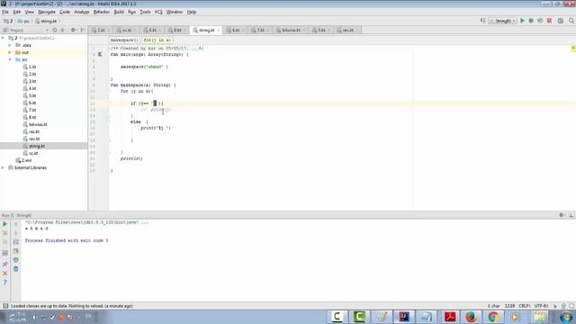Screen dimensions: 576x324
Task: Open the Refactor menu
Action: [x=102, y=12]
